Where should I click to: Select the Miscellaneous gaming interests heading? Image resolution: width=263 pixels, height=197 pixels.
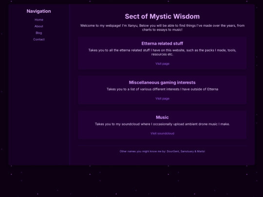(x=162, y=82)
